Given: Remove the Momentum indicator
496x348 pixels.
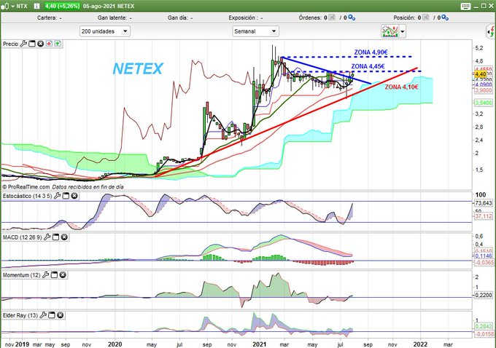Looking at the screenshot, I should point(63,275).
